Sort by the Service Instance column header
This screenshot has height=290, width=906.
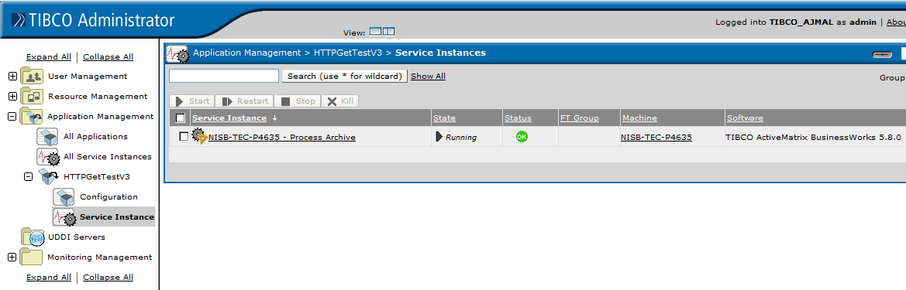229,118
